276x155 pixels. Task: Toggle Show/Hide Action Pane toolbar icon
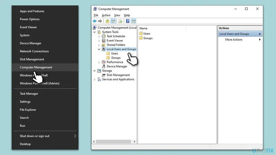tap(134, 21)
